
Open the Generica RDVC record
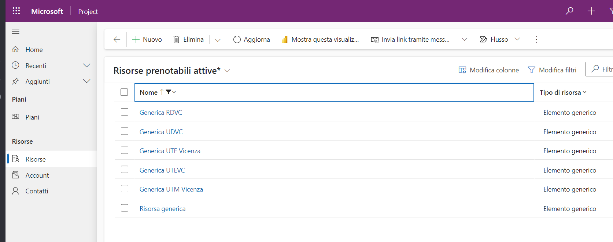click(161, 113)
